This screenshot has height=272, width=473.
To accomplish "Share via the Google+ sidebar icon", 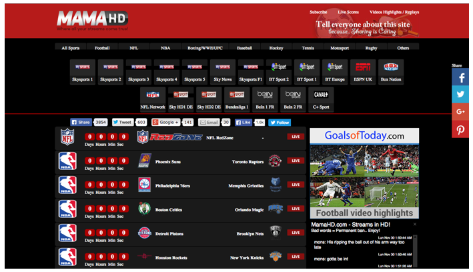I will (460, 111).
